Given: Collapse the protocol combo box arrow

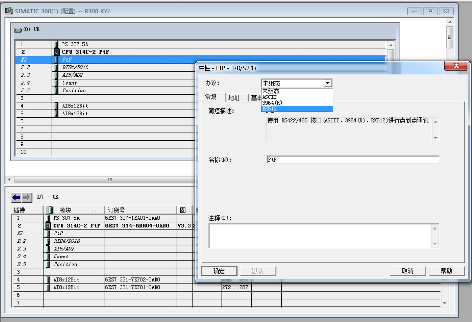Looking at the screenshot, I should (x=327, y=83).
